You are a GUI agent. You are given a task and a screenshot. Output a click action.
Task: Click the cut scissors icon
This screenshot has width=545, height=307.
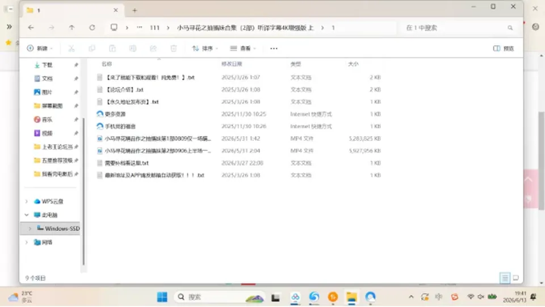(x=72, y=48)
